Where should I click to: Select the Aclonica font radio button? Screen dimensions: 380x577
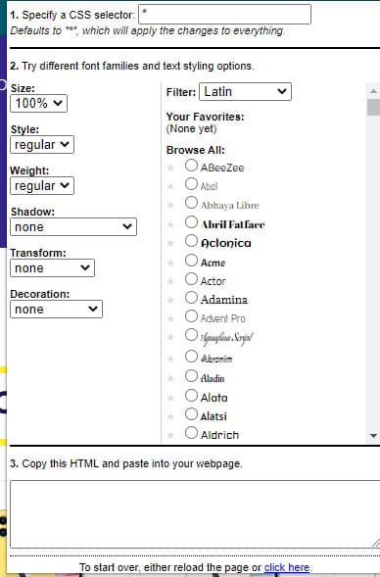pos(191,241)
